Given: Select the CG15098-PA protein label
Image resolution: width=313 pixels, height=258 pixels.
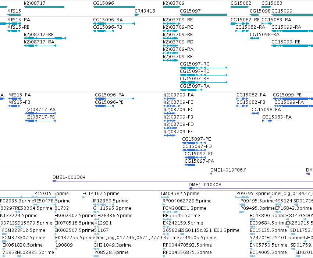Looking at the screenshot, I should pos(266,110).
